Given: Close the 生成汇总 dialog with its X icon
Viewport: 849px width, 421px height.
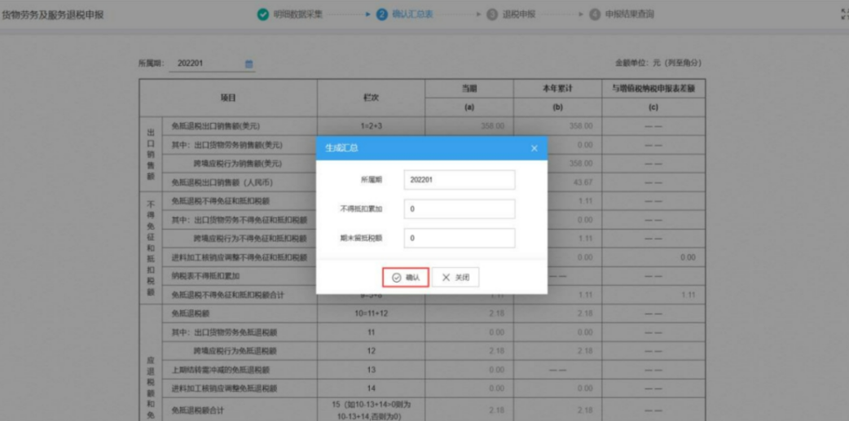Looking at the screenshot, I should click(x=534, y=148).
